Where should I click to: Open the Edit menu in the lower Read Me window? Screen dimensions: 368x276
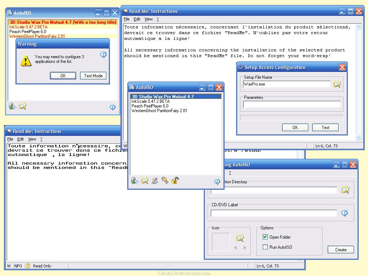20,139
